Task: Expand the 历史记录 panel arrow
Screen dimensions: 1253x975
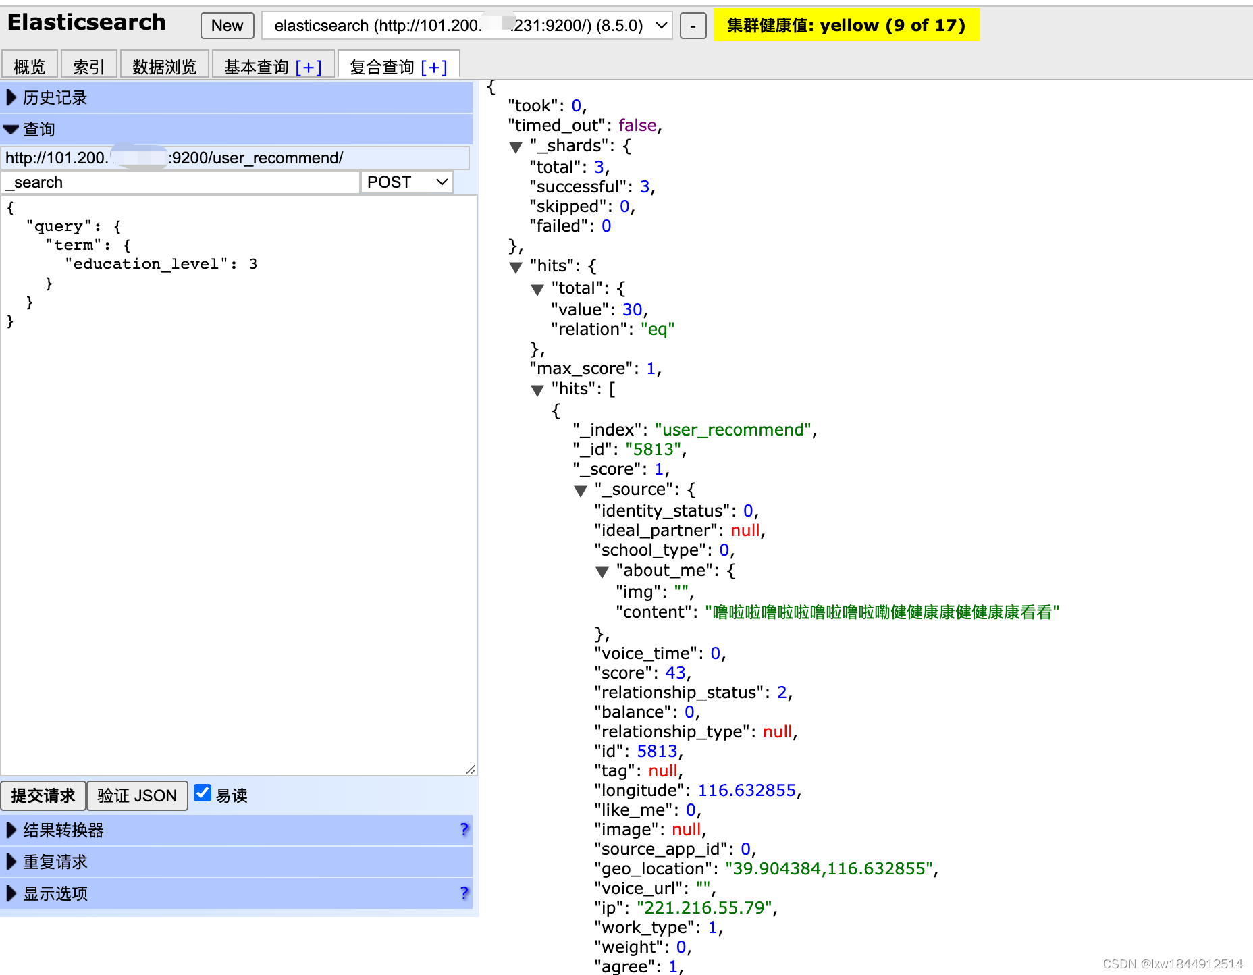Action: click(x=11, y=97)
